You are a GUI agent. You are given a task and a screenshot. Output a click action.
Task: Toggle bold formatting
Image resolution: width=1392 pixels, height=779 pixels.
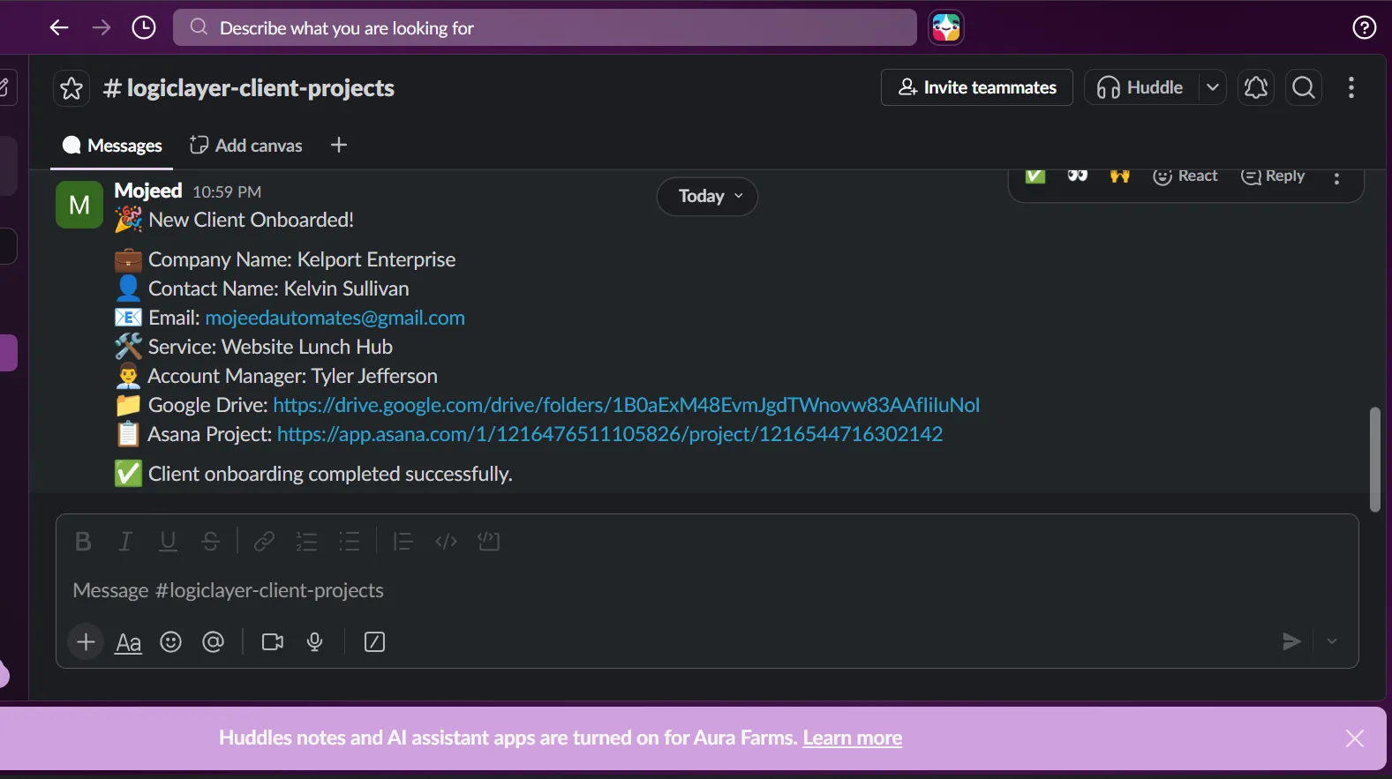[83, 542]
